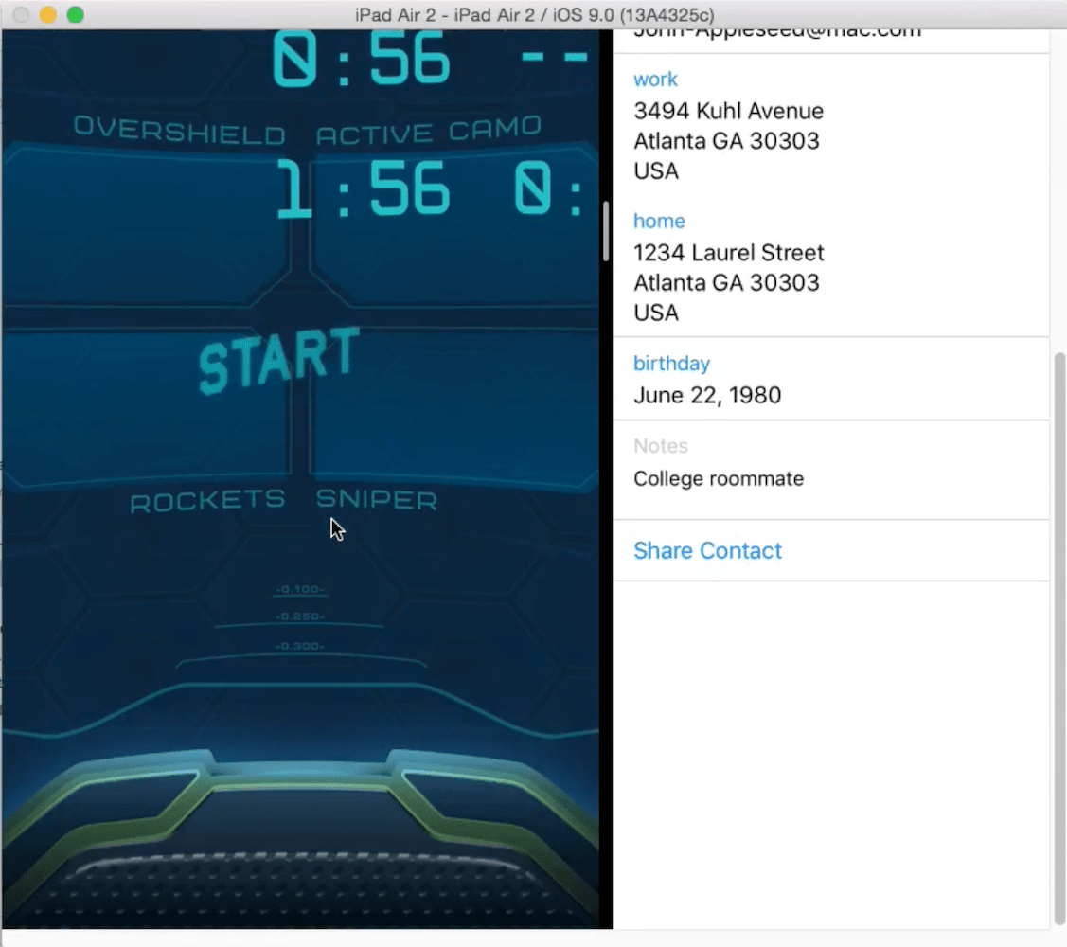Click the split view divider handle

tap(606, 231)
